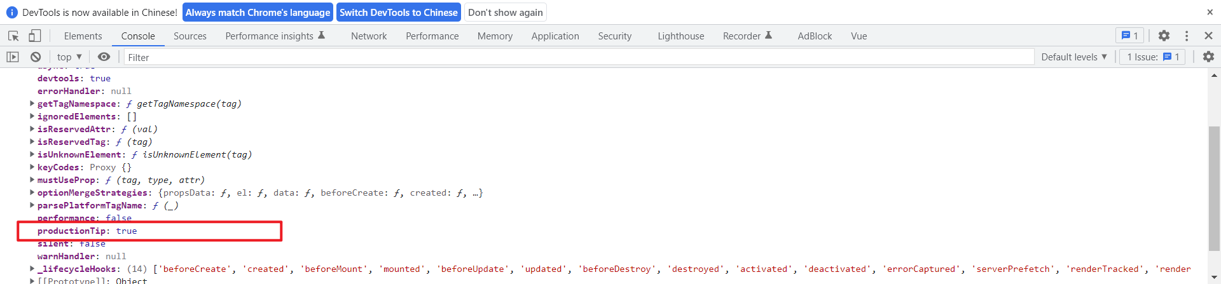Viewport: 1221px width, 284px height.
Task: Click Always match Chrome's language button
Action: click(x=258, y=12)
